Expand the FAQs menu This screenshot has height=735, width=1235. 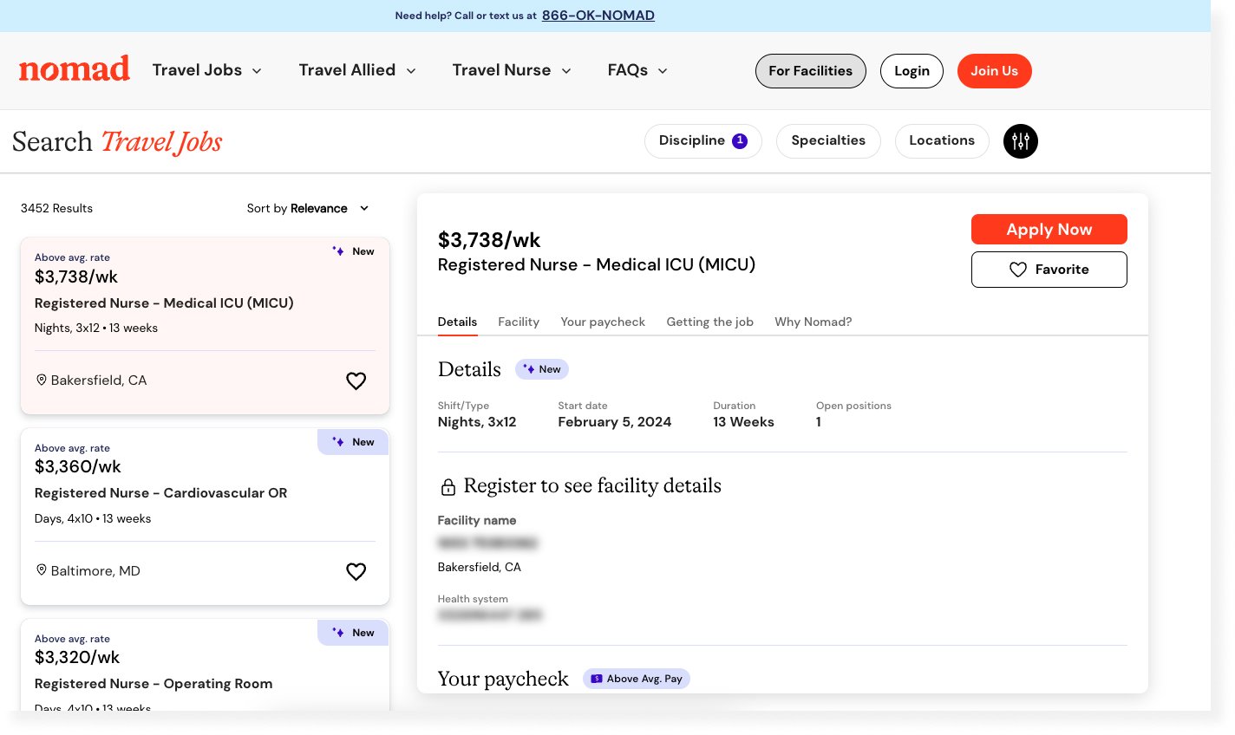coord(637,70)
